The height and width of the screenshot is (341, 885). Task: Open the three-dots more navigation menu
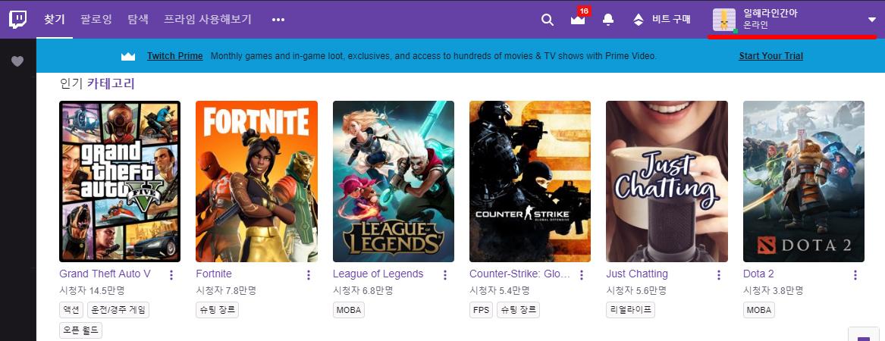click(x=278, y=20)
